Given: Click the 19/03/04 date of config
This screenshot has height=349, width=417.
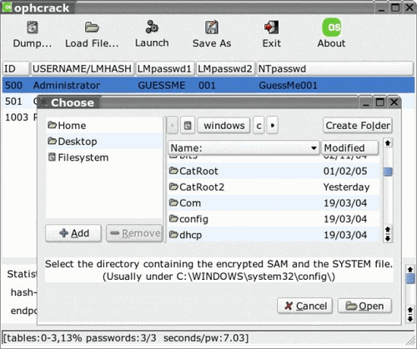Looking at the screenshot, I should click(x=345, y=219).
